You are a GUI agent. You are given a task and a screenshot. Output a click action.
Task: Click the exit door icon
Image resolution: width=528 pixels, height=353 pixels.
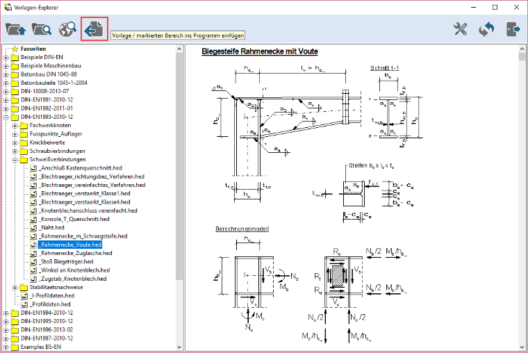pos(513,29)
